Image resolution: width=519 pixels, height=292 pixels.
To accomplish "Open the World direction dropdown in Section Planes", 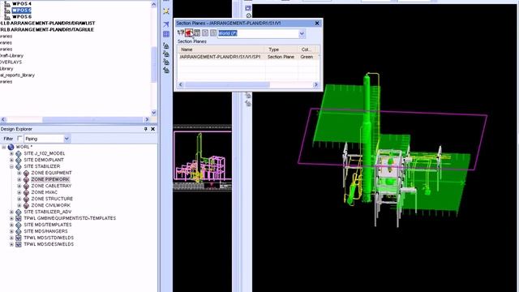I will (x=302, y=33).
